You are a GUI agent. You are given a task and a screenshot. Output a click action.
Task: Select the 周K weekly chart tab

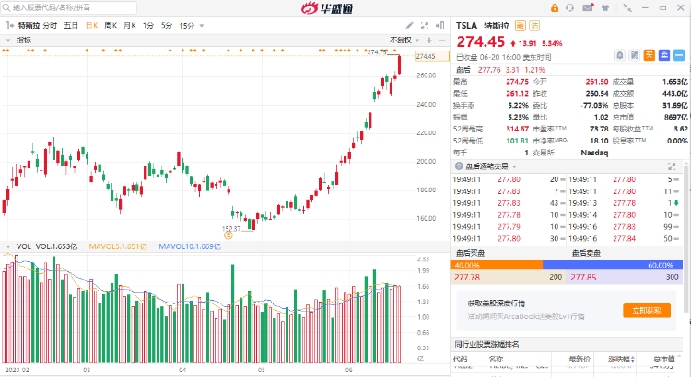click(x=111, y=26)
